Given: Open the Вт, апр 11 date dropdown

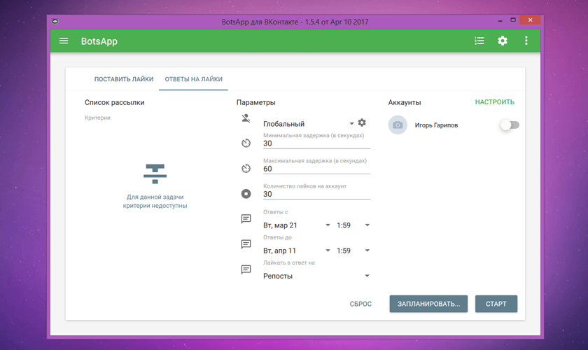Looking at the screenshot, I should [x=297, y=251].
